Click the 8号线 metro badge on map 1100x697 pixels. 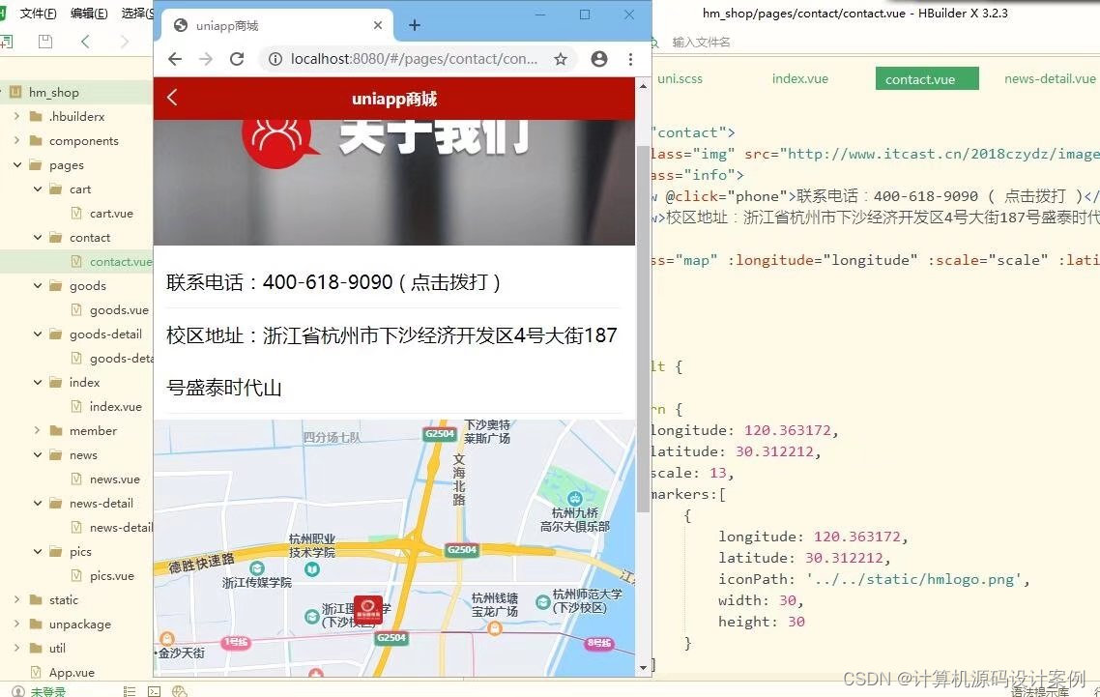pos(598,642)
